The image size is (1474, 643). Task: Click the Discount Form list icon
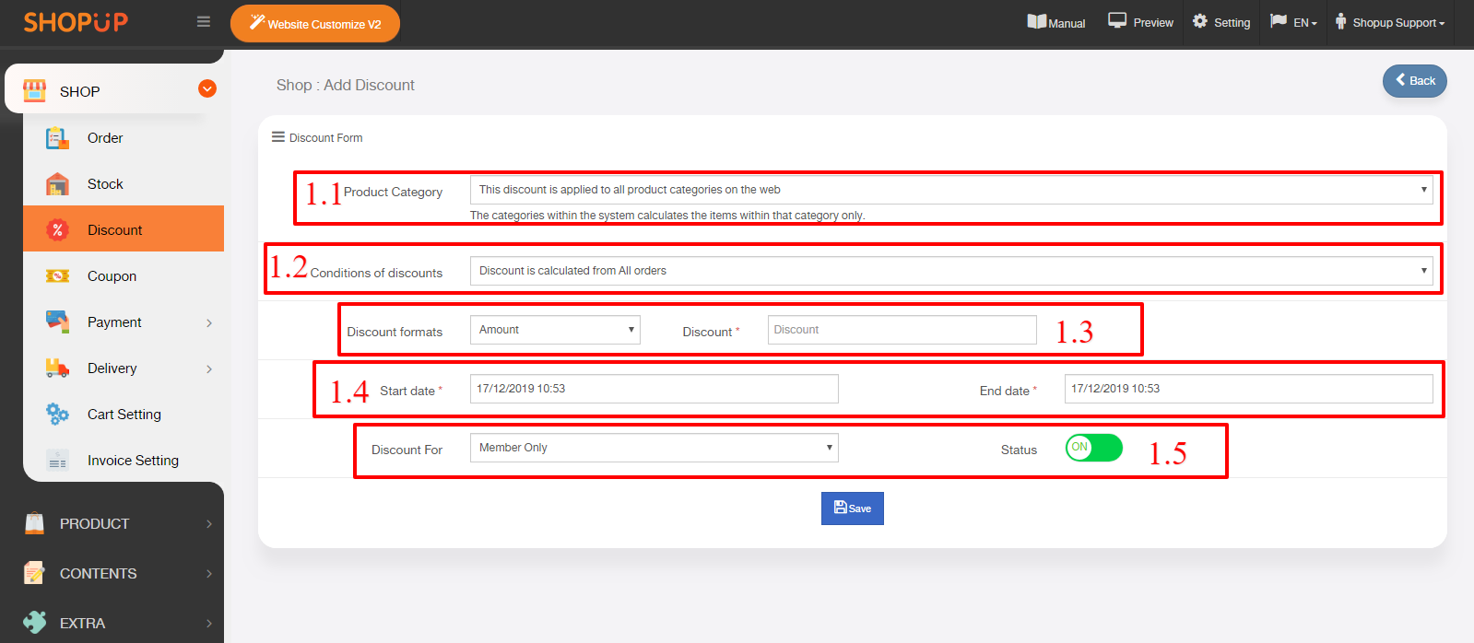click(277, 137)
